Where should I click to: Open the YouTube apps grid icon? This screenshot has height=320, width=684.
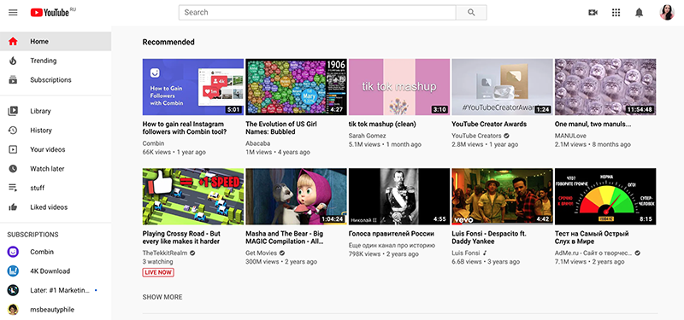[x=616, y=13]
